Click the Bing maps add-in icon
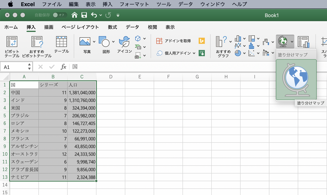The image size is (327, 195). (x=202, y=41)
